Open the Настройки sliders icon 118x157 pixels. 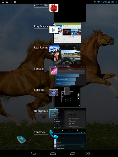pyautogui.click(x=54, y=114)
